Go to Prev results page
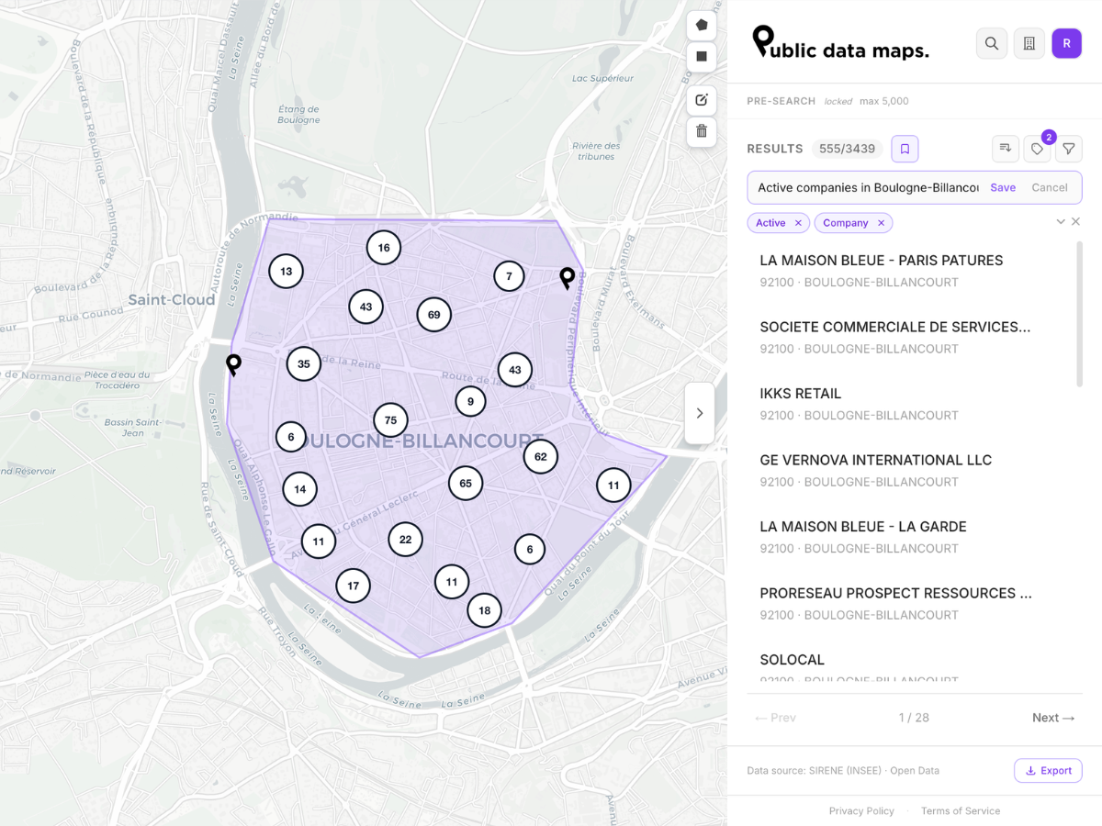This screenshot has height=826, width=1102. [775, 718]
